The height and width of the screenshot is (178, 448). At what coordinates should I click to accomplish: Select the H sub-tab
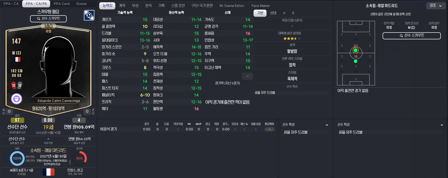click(x=284, y=13)
